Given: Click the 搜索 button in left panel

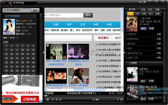Looking at the screenshot, I should (35, 10).
